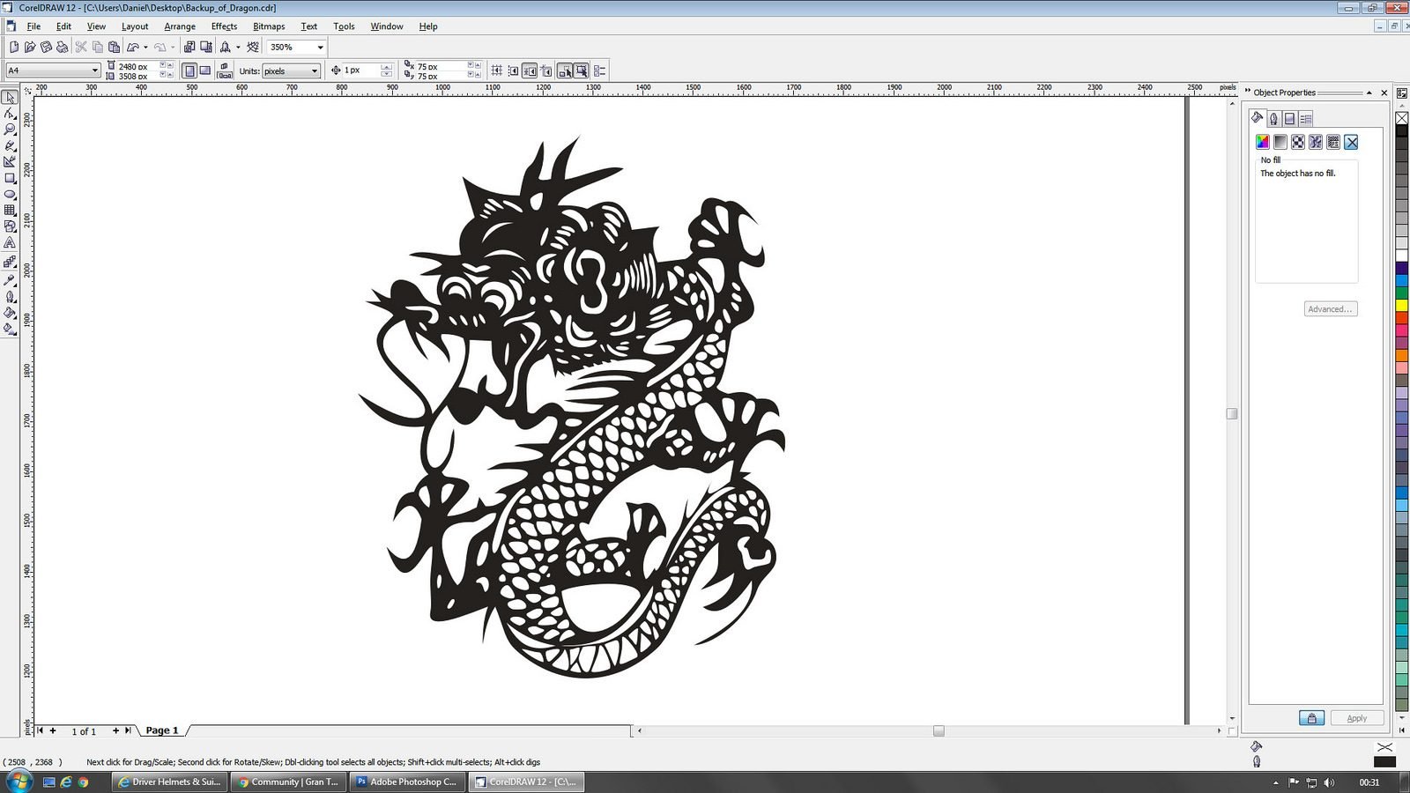Screen dimensions: 1410x793
Task: Click the Save icon in toolbar
Action: (x=46, y=47)
